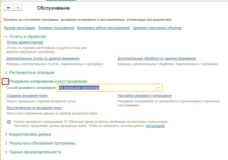Expand the Оценка производительности section
The width and height of the screenshot is (228, 160).
[6, 152]
